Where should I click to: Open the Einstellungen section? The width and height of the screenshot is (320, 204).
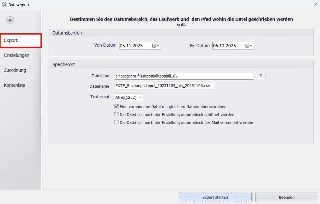(17, 55)
